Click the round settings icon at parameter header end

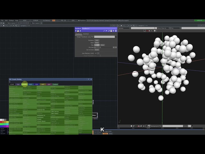(116, 31)
